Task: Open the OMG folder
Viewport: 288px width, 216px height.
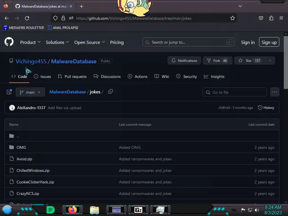Action: 21,147
